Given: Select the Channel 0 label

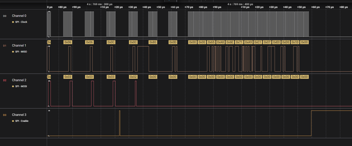Looking at the screenshot, I should (19, 16).
